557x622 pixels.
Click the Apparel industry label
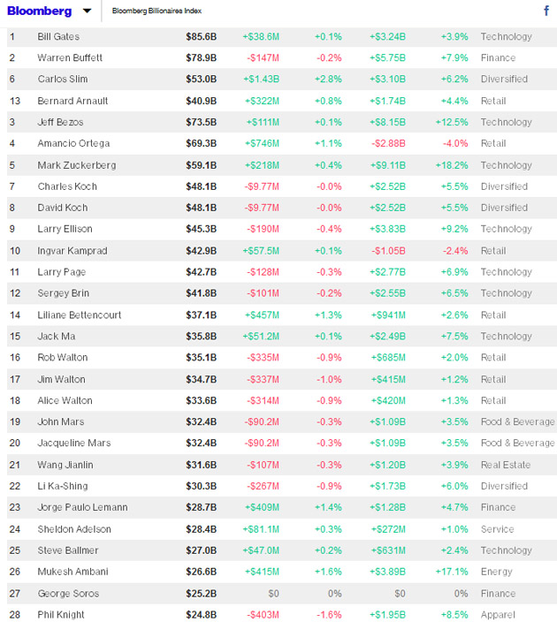pos(497,615)
